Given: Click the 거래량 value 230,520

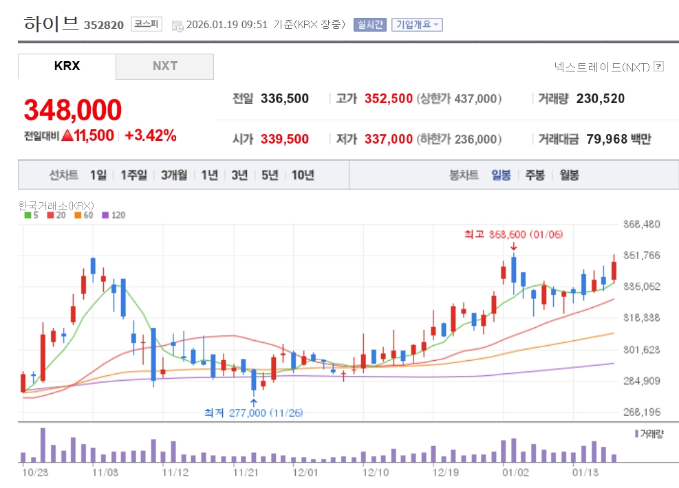Looking at the screenshot, I should pos(600,99).
